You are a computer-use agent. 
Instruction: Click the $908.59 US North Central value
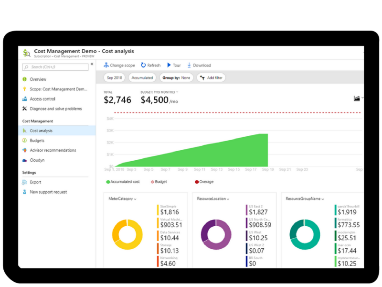pos(260,225)
